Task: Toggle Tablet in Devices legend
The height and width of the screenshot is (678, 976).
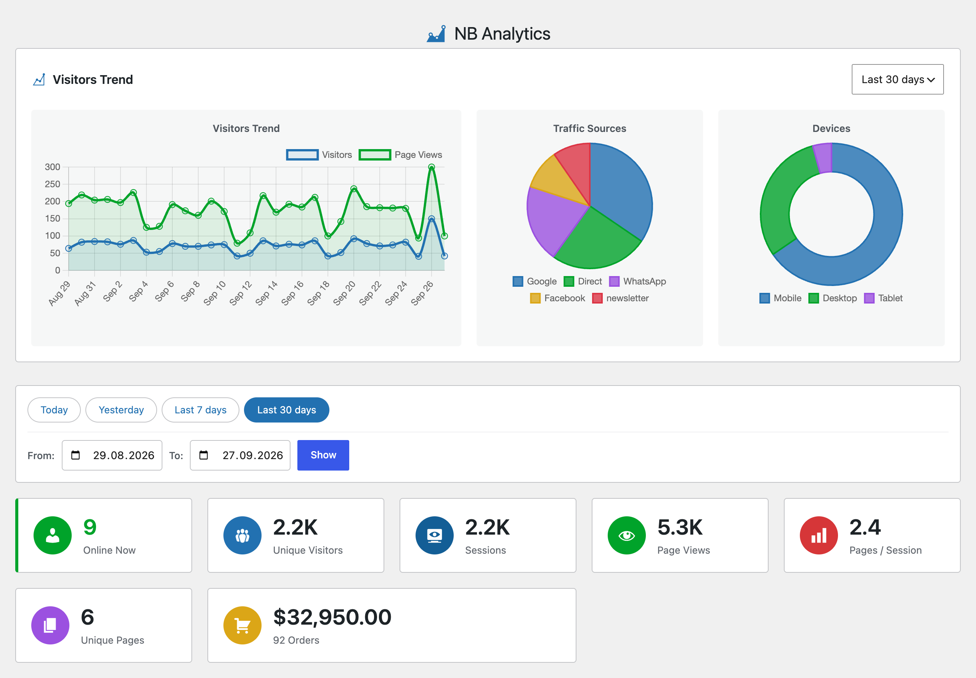Action: click(x=883, y=298)
